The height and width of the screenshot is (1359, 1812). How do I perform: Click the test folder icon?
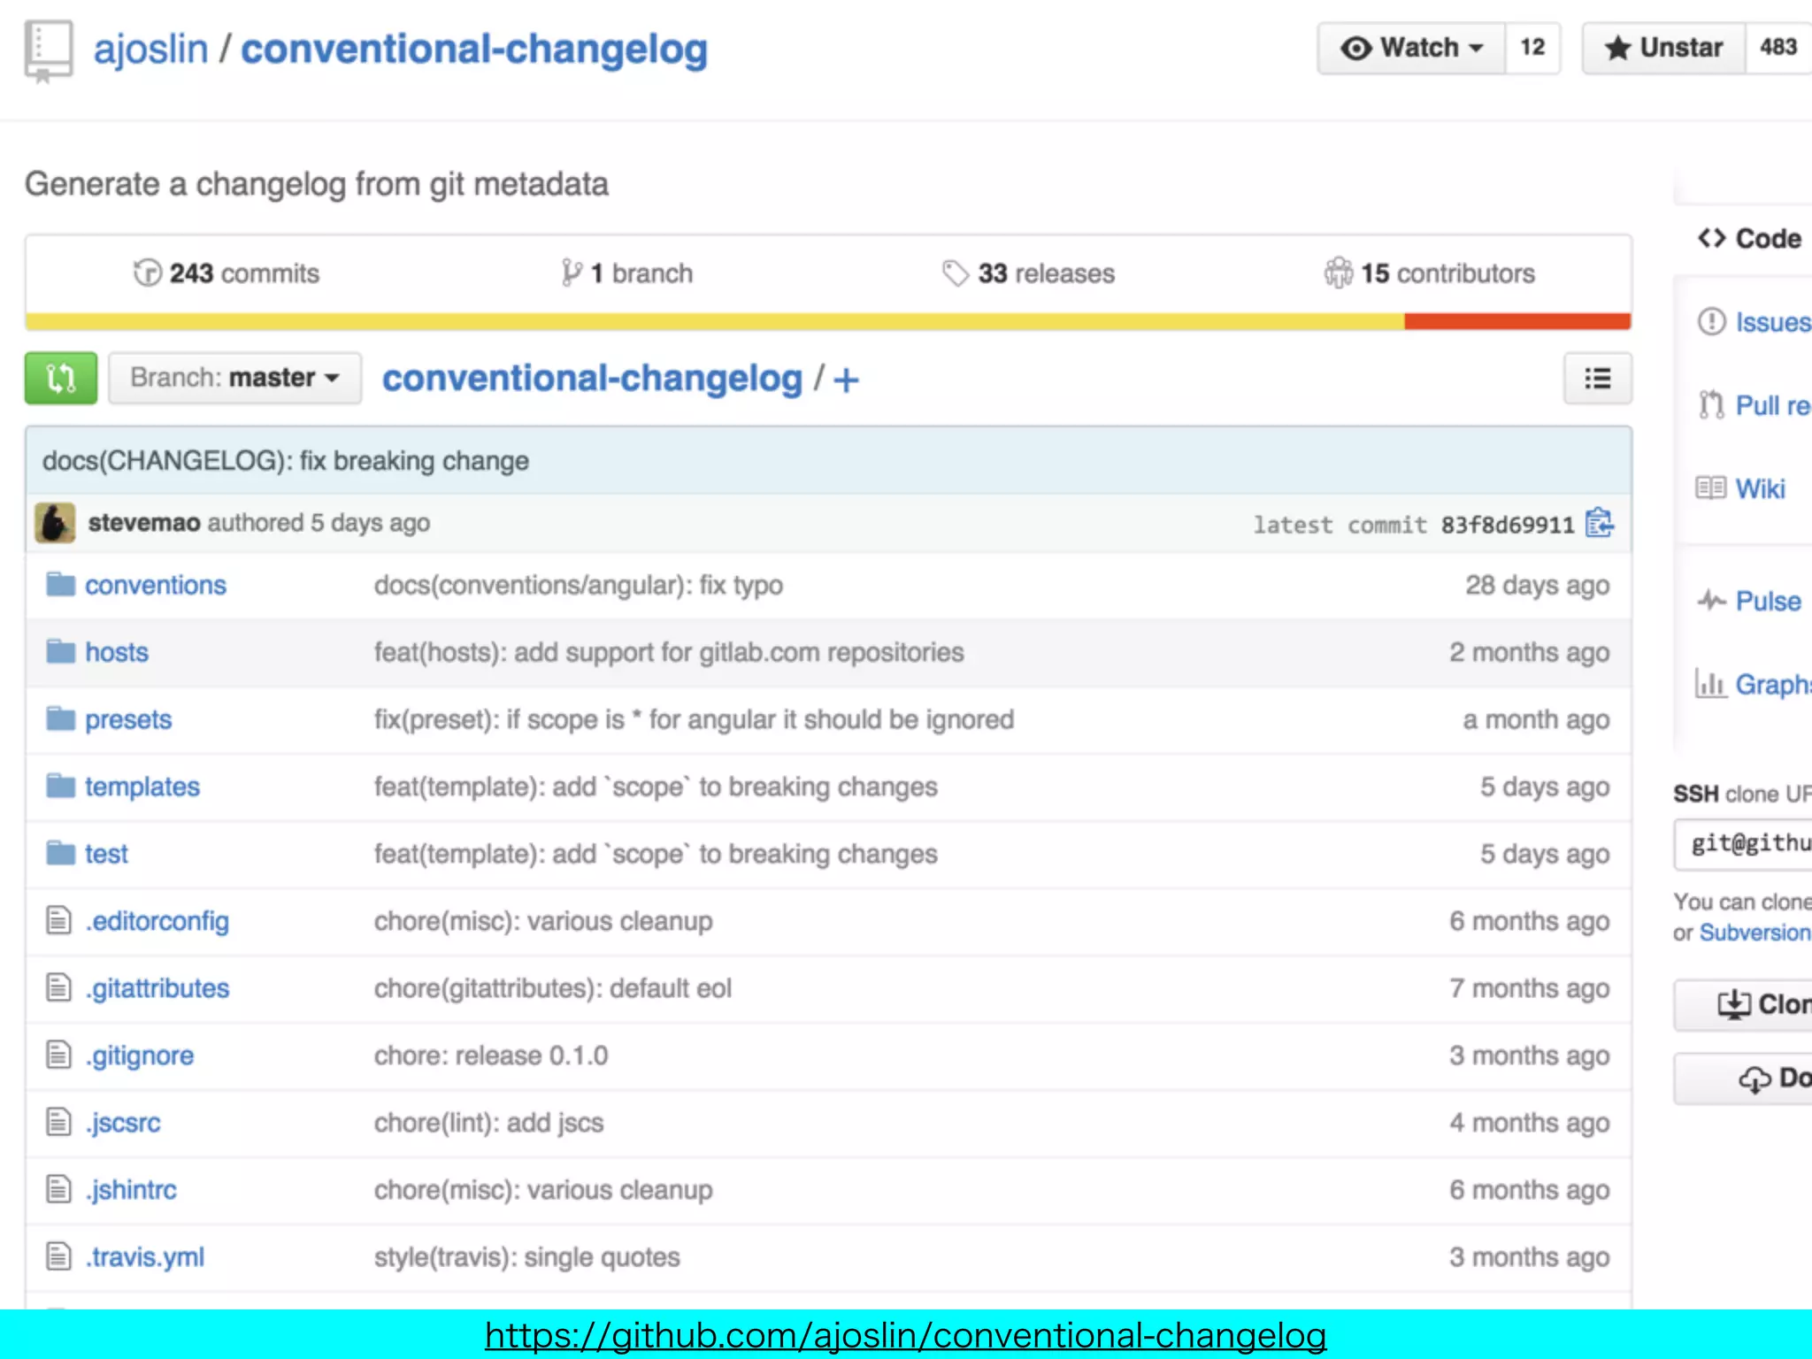60,853
